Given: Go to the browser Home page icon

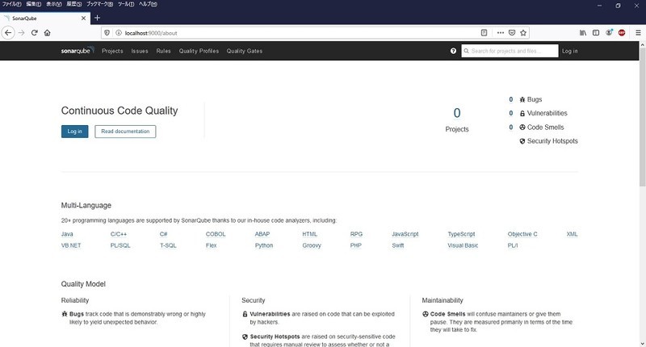Looking at the screenshot, I should point(48,33).
